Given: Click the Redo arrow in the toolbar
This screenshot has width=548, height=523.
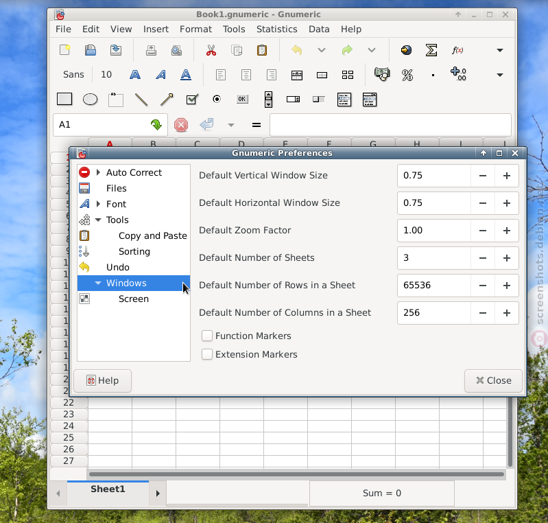Looking at the screenshot, I should [x=347, y=50].
